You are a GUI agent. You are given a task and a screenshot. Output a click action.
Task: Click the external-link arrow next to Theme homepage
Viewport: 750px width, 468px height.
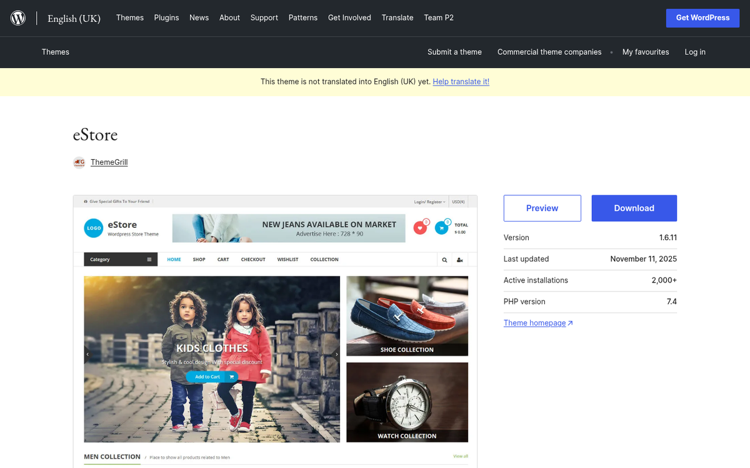(571, 323)
